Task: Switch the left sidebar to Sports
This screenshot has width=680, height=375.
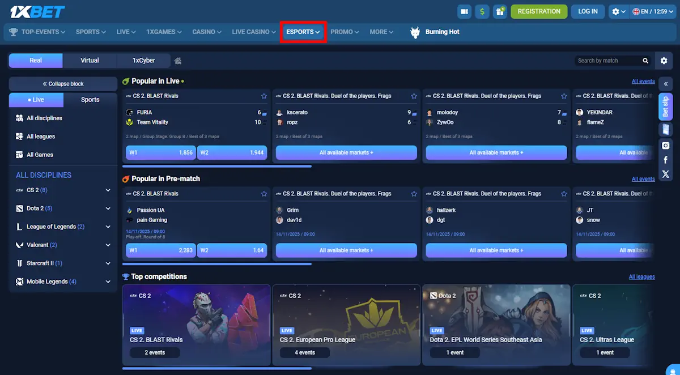Action: point(90,100)
